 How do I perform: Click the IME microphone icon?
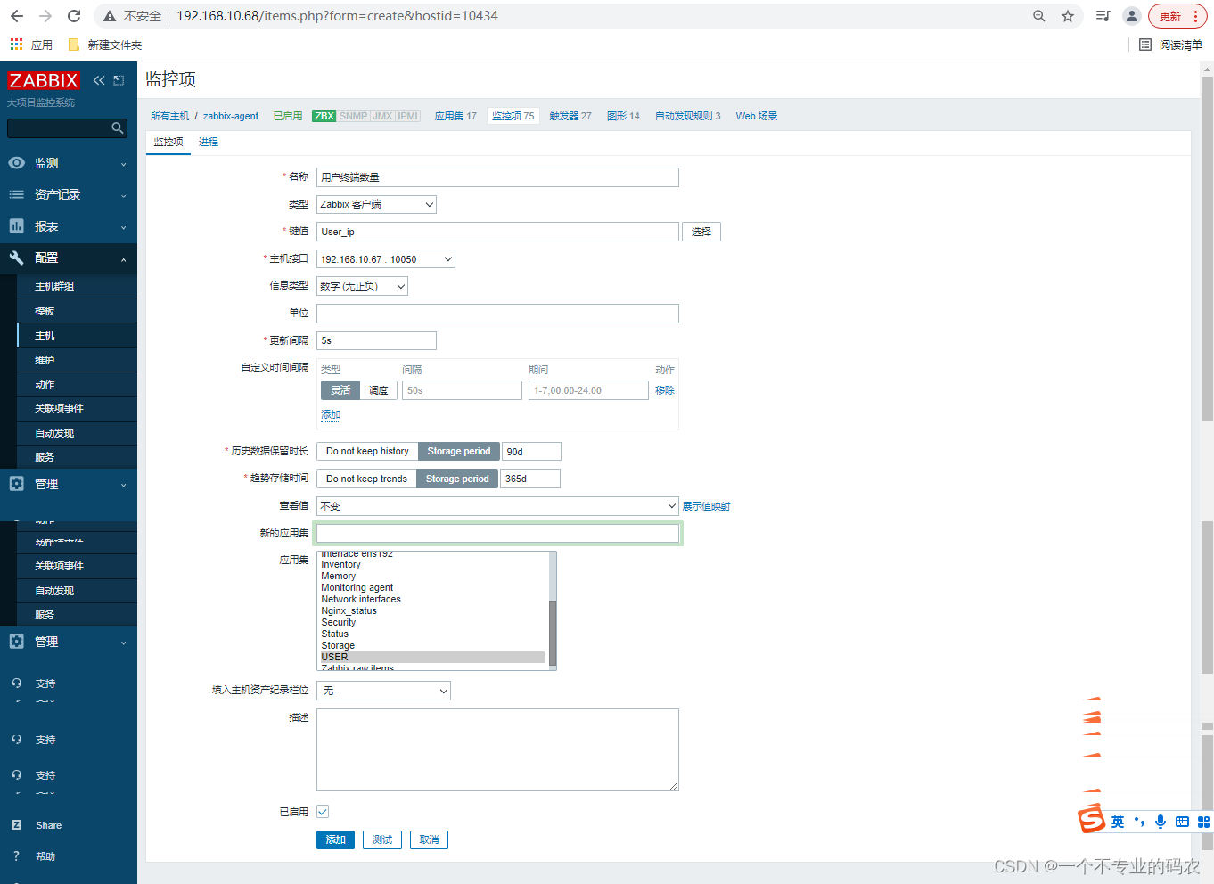[1161, 822]
